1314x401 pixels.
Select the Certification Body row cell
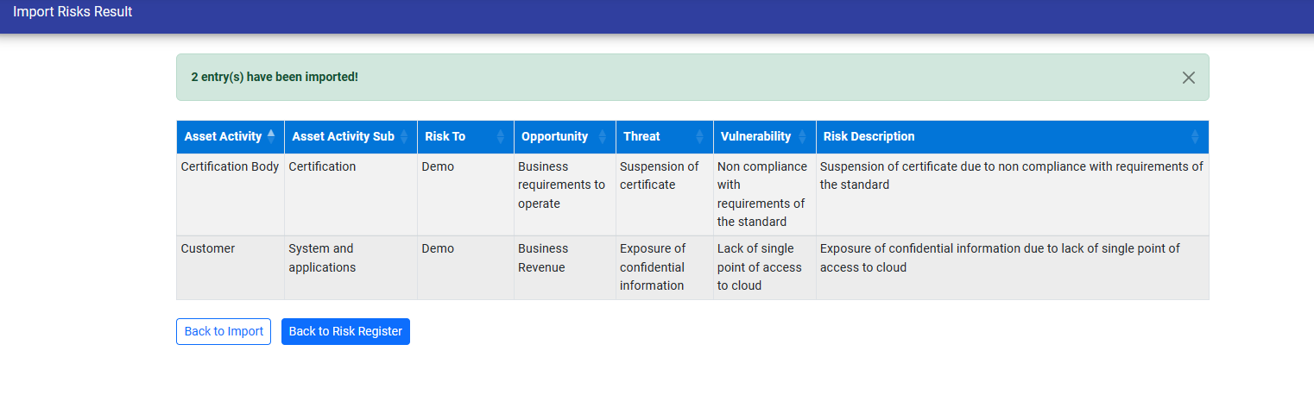(x=230, y=167)
